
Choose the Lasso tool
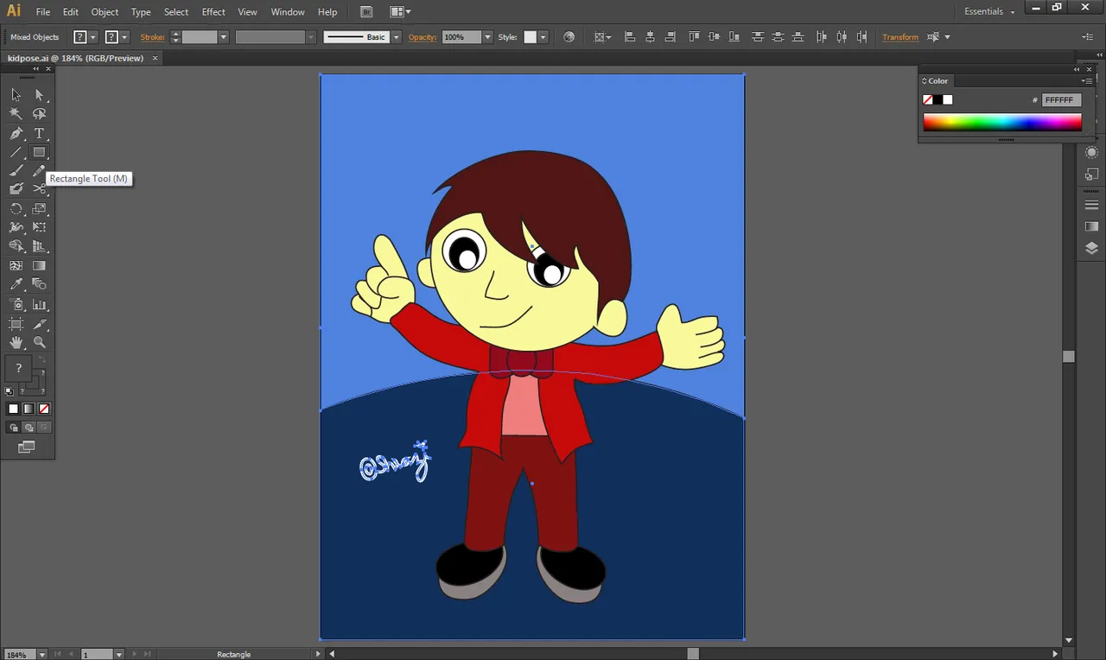click(39, 113)
